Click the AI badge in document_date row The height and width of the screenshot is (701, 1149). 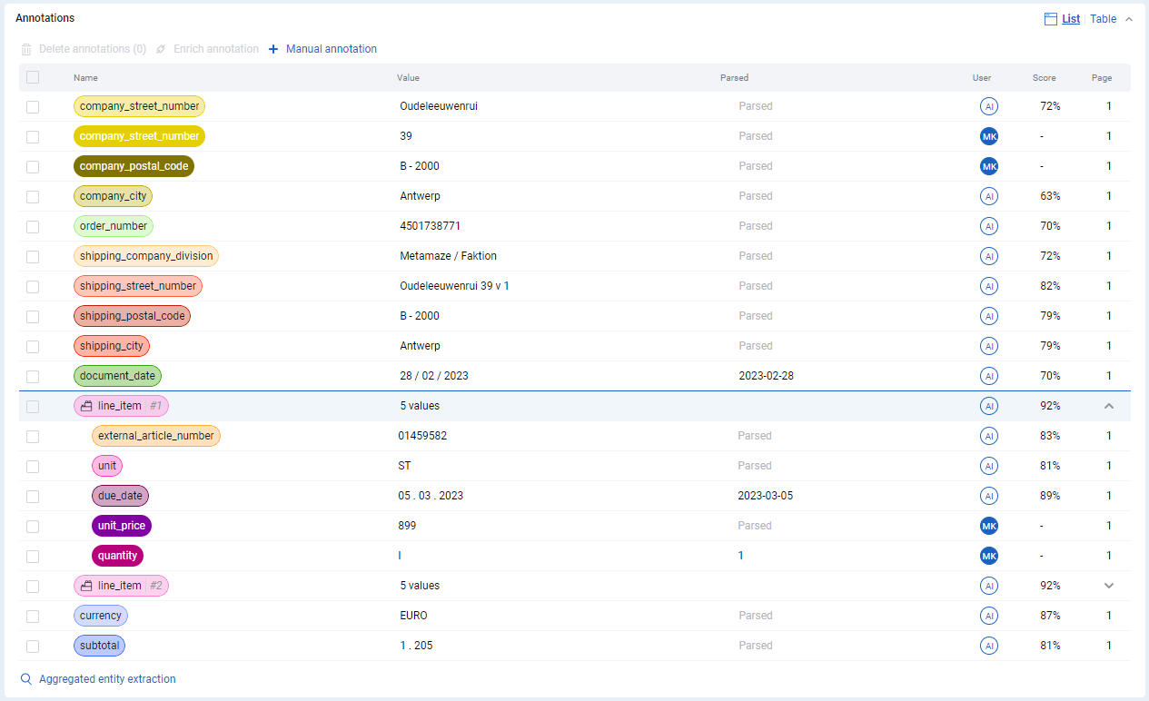tap(989, 376)
